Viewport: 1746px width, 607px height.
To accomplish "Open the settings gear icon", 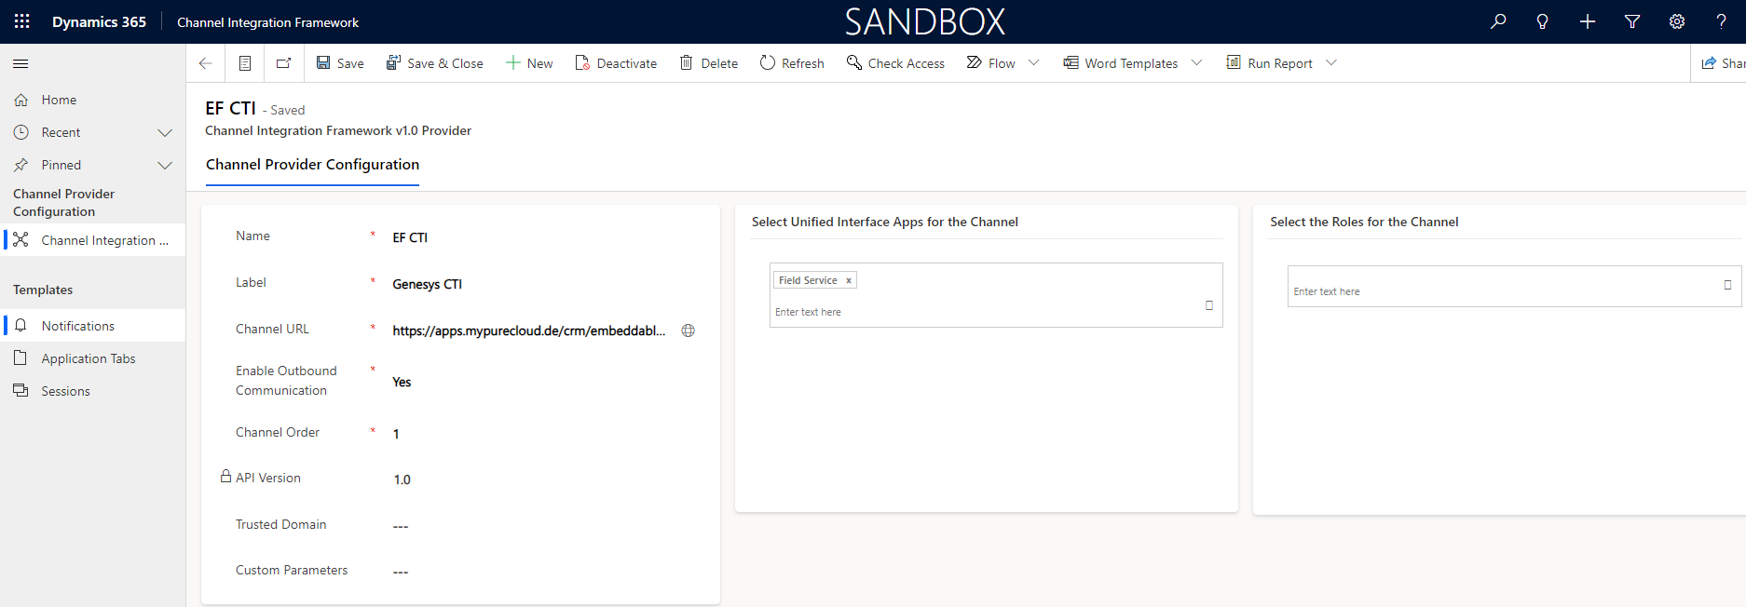I will pos(1677,21).
